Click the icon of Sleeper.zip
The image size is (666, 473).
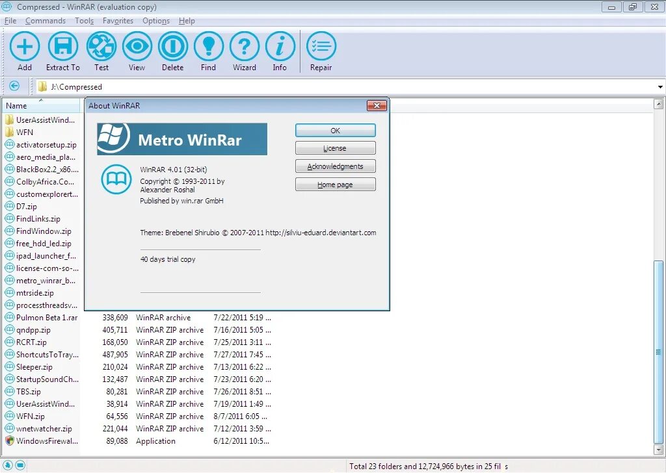click(x=10, y=366)
